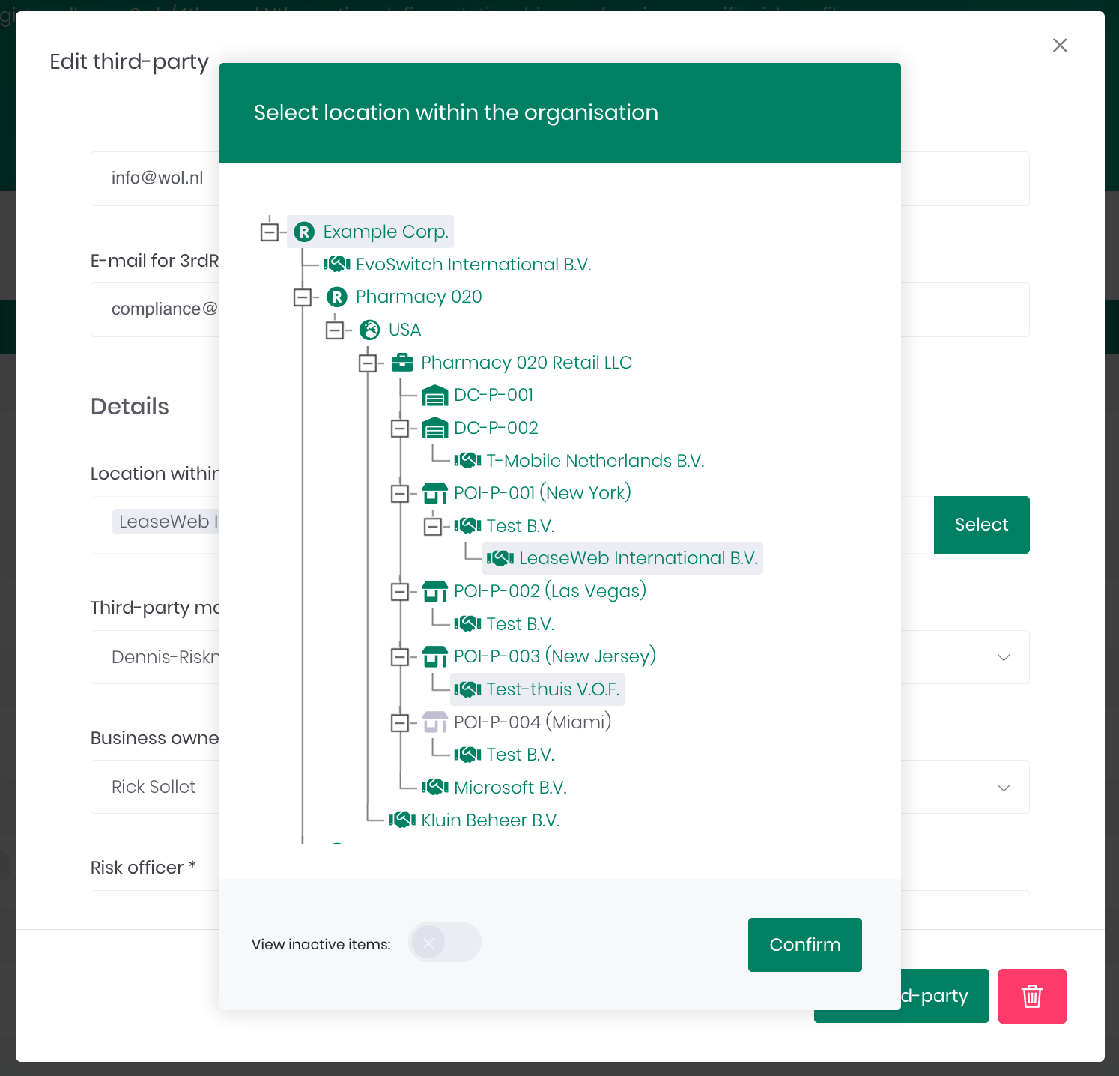This screenshot has width=1119, height=1076.
Task: Collapse the Example Corp. root node
Action: click(x=270, y=232)
